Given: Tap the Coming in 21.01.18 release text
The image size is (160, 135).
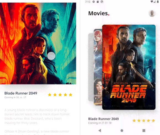Looking at the screenshot, I should click(100, 123).
